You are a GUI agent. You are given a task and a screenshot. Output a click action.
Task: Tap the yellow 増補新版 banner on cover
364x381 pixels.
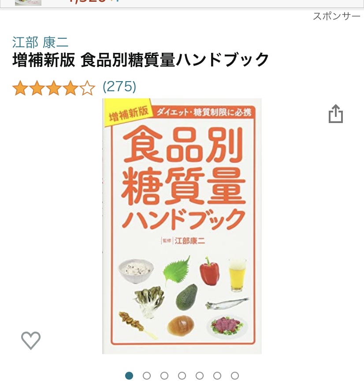[128, 113]
